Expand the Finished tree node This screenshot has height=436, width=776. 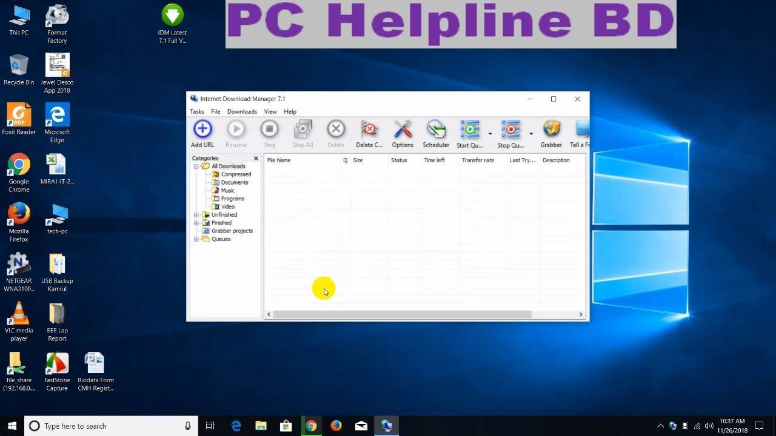(x=196, y=223)
